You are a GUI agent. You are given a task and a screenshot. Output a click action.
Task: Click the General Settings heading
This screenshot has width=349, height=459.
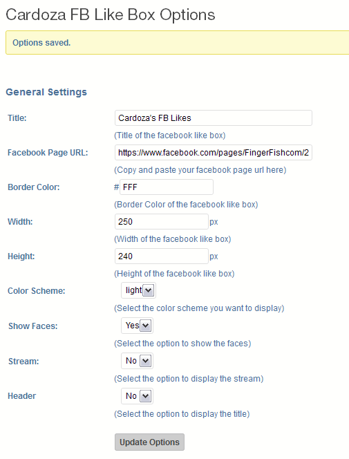(46, 92)
